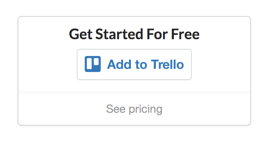The height and width of the screenshot is (148, 275).
Task: Click the Trello logo's two-column board glyph
Action: click(93, 64)
